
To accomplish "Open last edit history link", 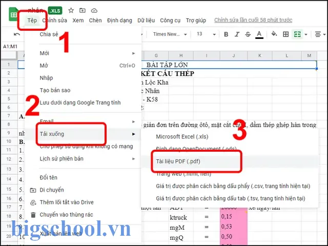I will [x=253, y=20].
